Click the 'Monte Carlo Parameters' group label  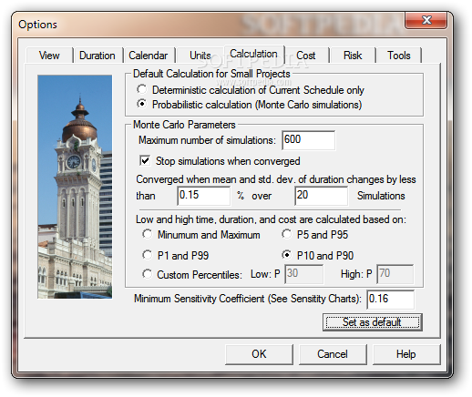coord(184,125)
